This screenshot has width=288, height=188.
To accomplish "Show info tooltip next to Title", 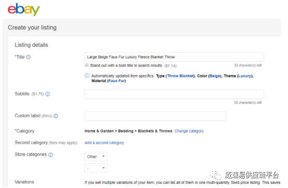I will pyautogui.click(x=28, y=57).
